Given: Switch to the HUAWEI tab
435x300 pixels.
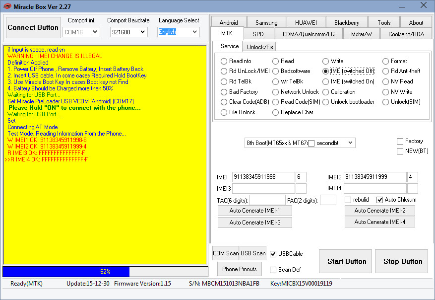Looking at the screenshot, I should click(x=306, y=22).
